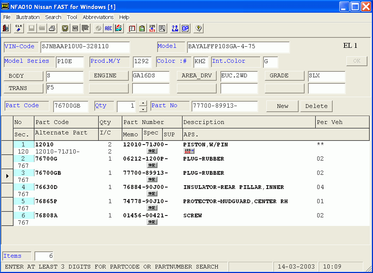This screenshot has width=373, height=273.
Task: Open the Search menu
Action: [53, 17]
